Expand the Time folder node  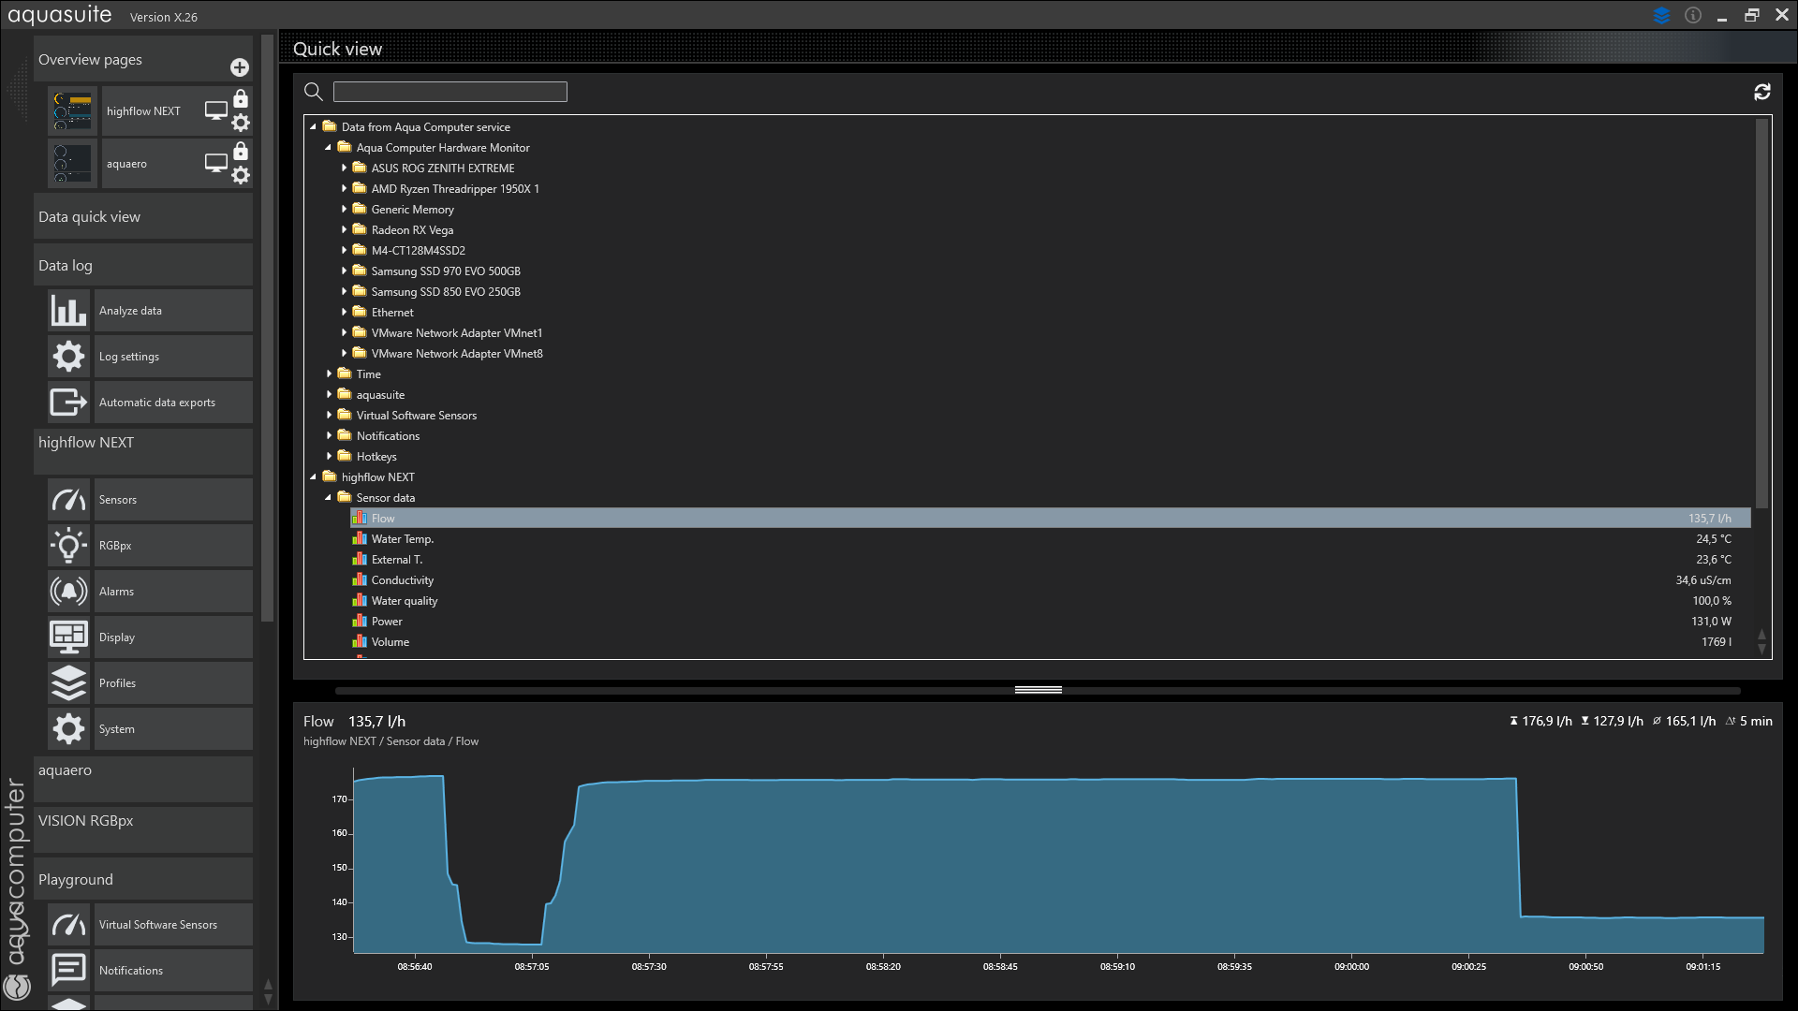click(x=329, y=374)
